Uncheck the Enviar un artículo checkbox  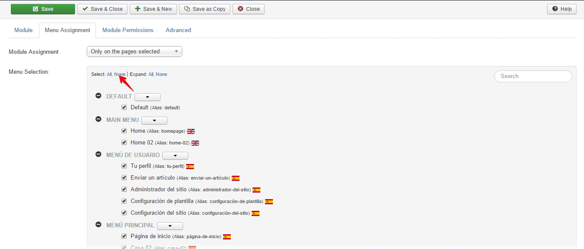[124, 178]
